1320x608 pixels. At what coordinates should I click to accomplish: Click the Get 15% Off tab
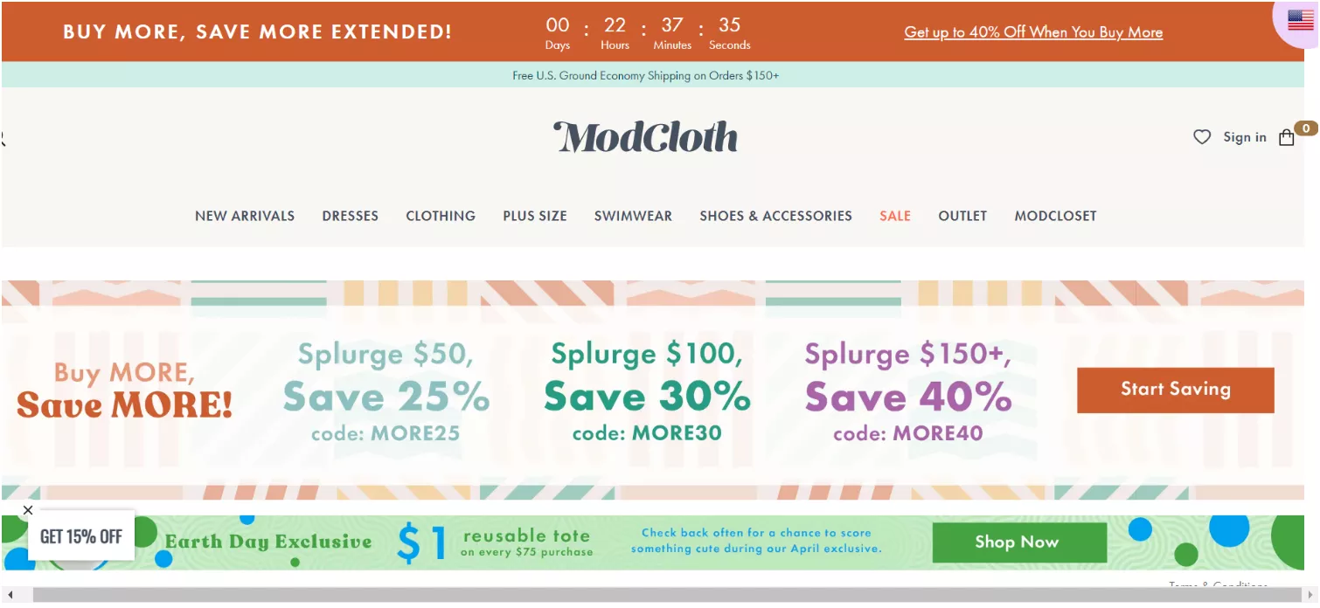pyautogui.click(x=81, y=536)
